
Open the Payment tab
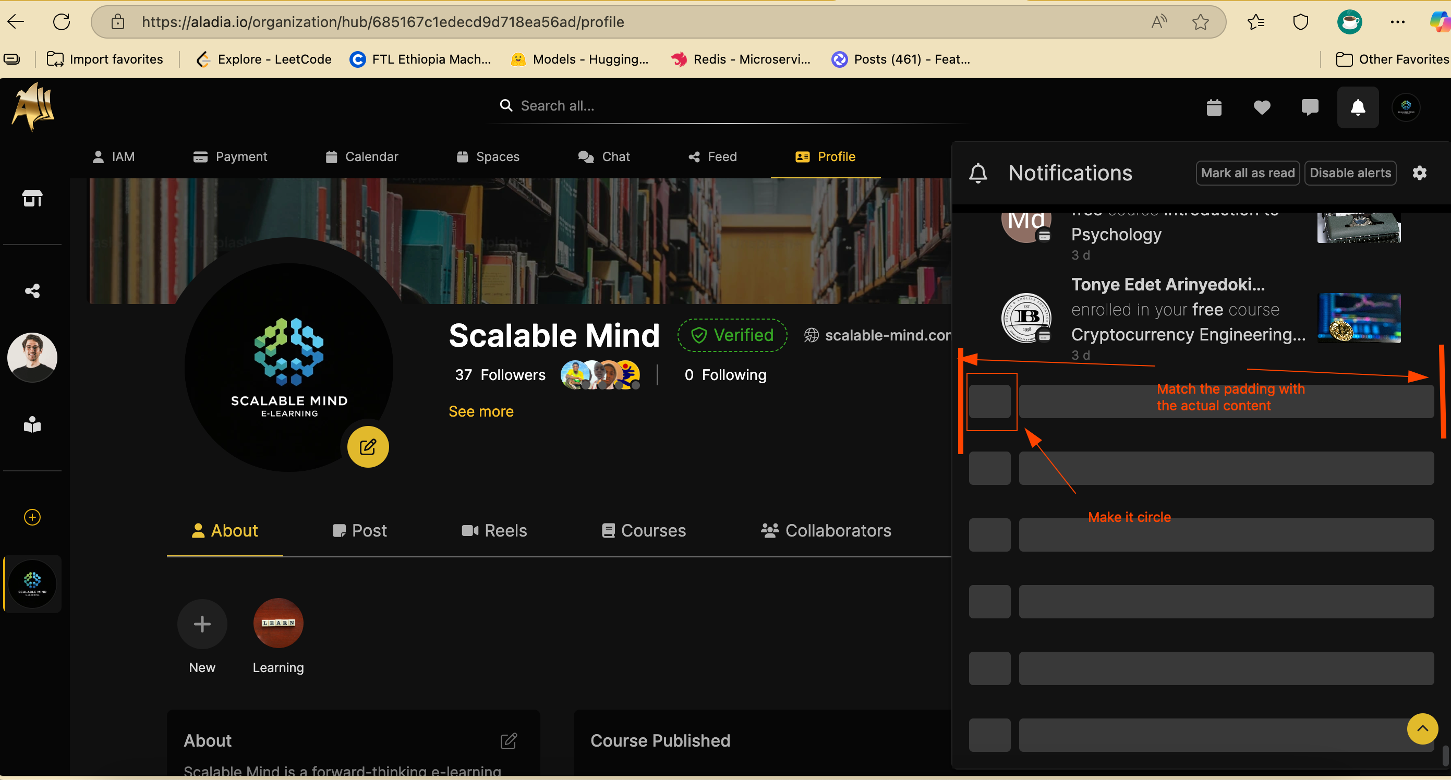(230, 156)
